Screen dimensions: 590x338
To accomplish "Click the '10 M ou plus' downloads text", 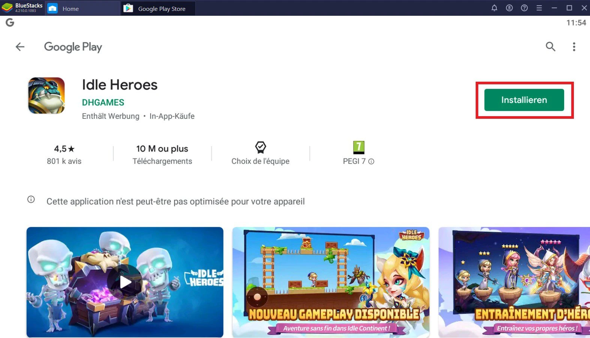I will pyautogui.click(x=162, y=149).
